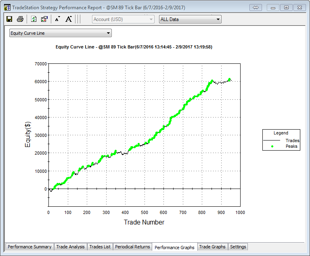Screen dimensions: 310x256
Task: Switch to the Performance Summary tab
Action: [x=29, y=247]
